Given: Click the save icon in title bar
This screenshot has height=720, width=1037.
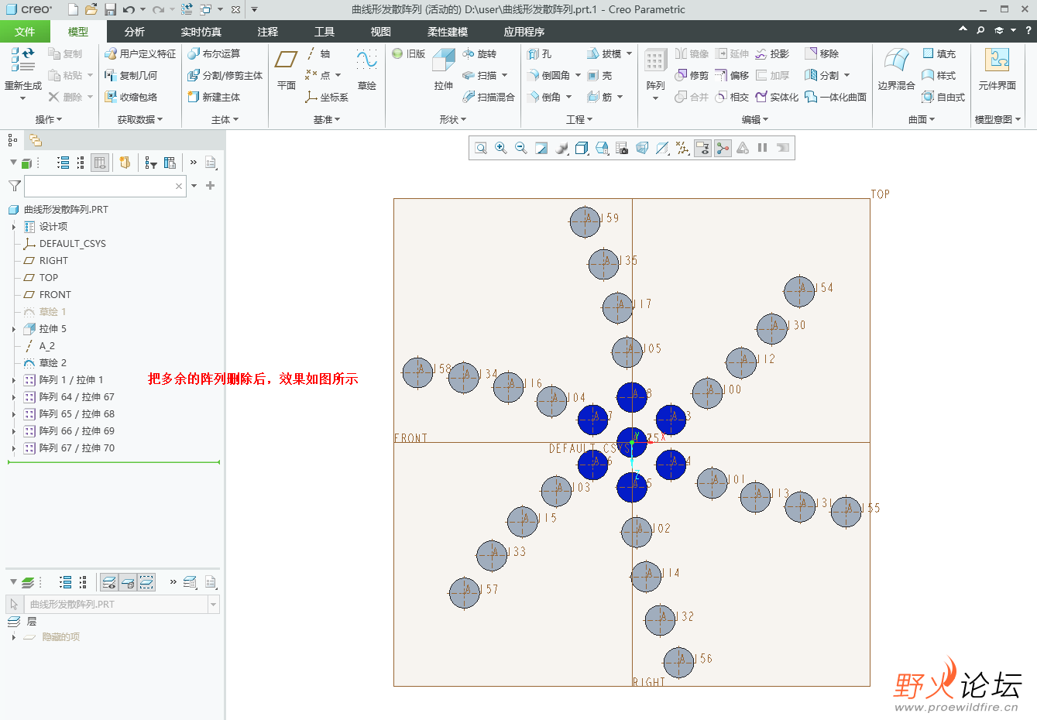Looking at the screenshot, I should point(110,9).
